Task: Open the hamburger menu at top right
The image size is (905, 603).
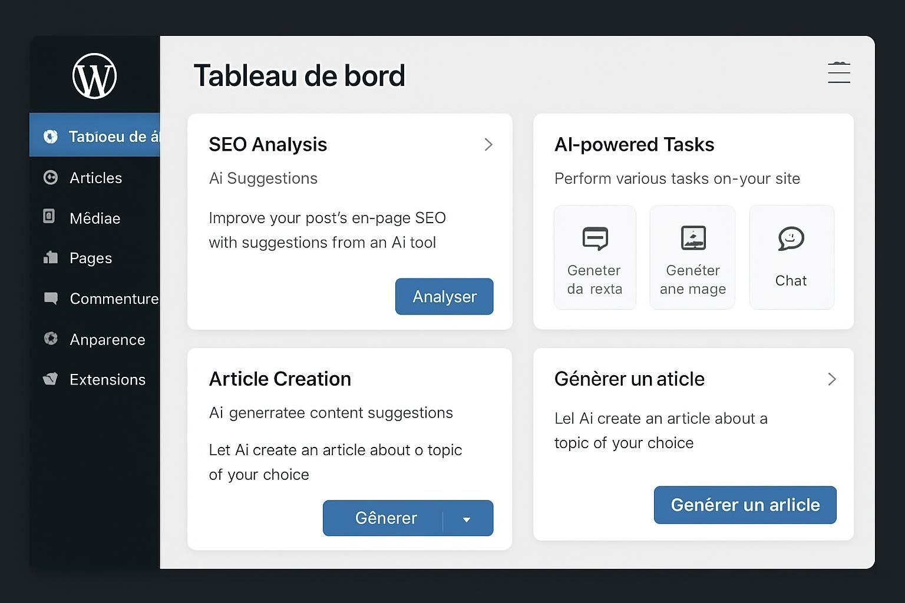Action: point(838,72)
